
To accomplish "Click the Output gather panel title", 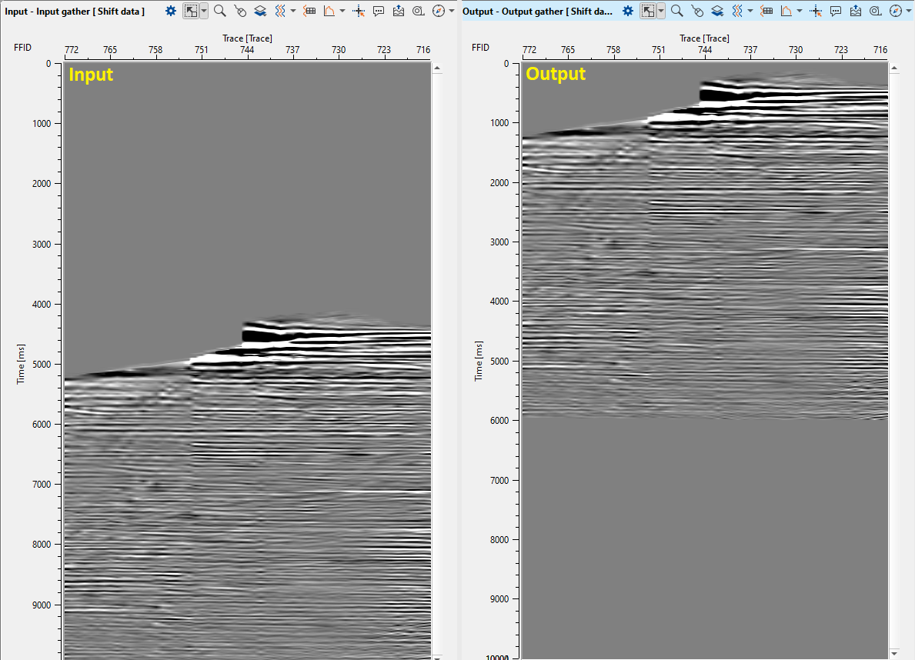I will click(x=537, y=11).
